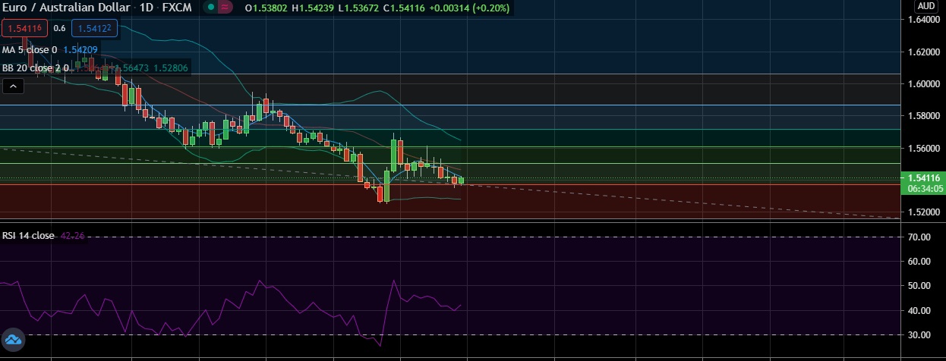946x361 pixels.
Task: Click the pink approximate-data icon beside FXCM
Action: [x=224, y=8]
